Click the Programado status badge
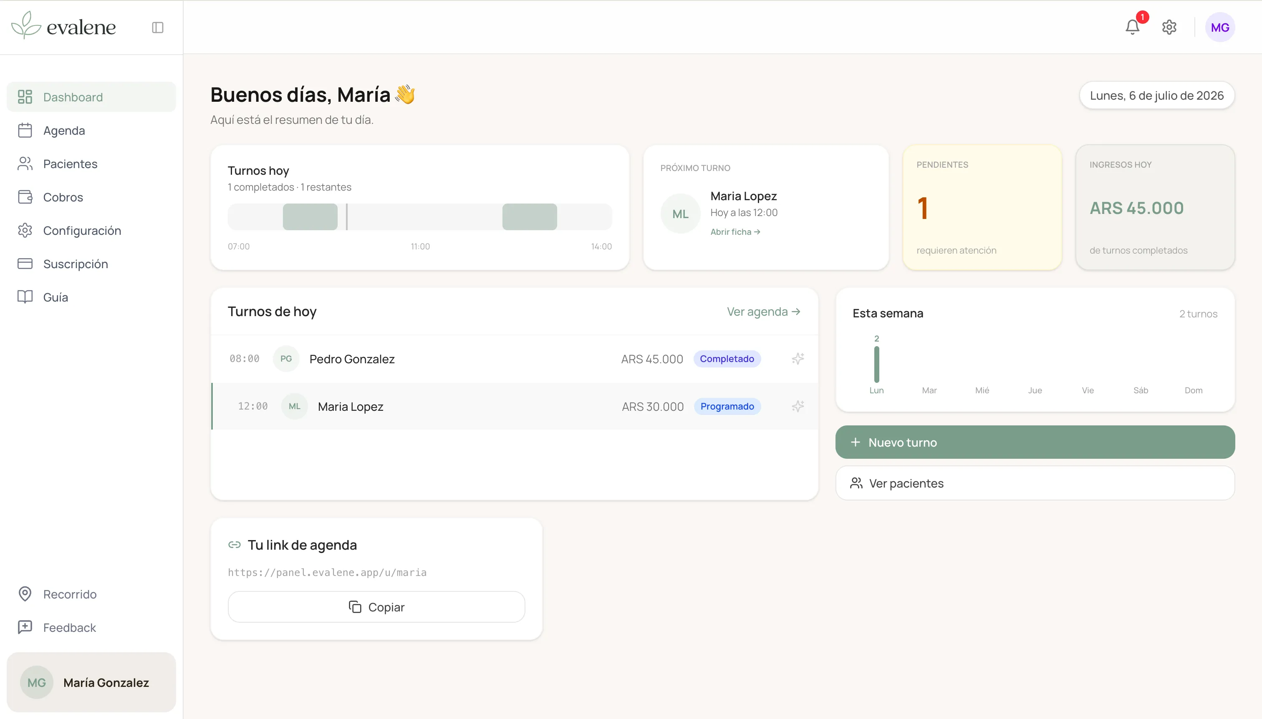The image size is (1262, 719). [727, 406]
